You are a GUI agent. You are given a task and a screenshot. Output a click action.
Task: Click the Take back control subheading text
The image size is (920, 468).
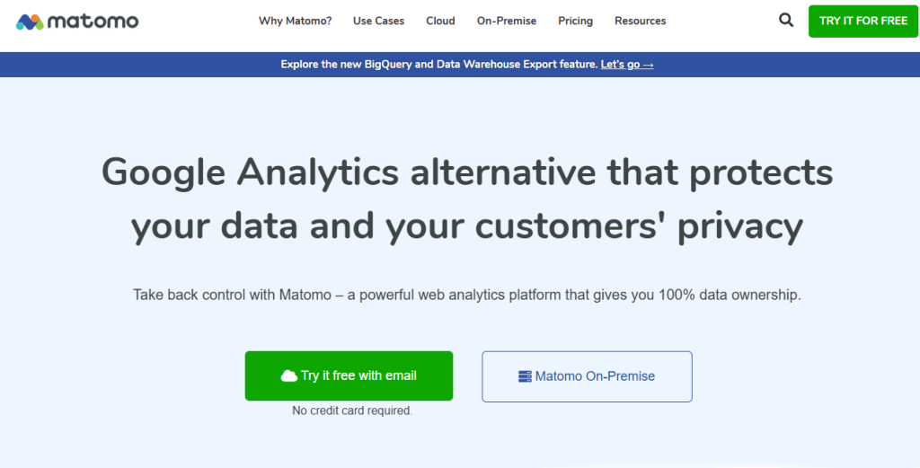(x=466, y=295)
